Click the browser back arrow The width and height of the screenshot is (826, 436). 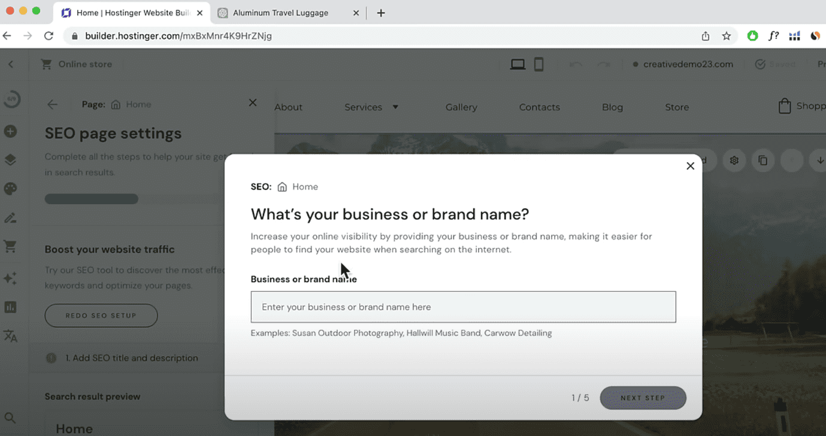[x=7, y=36]
